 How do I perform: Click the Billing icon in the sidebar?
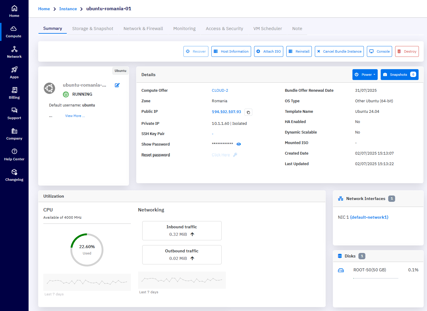[x=14, y=93]
